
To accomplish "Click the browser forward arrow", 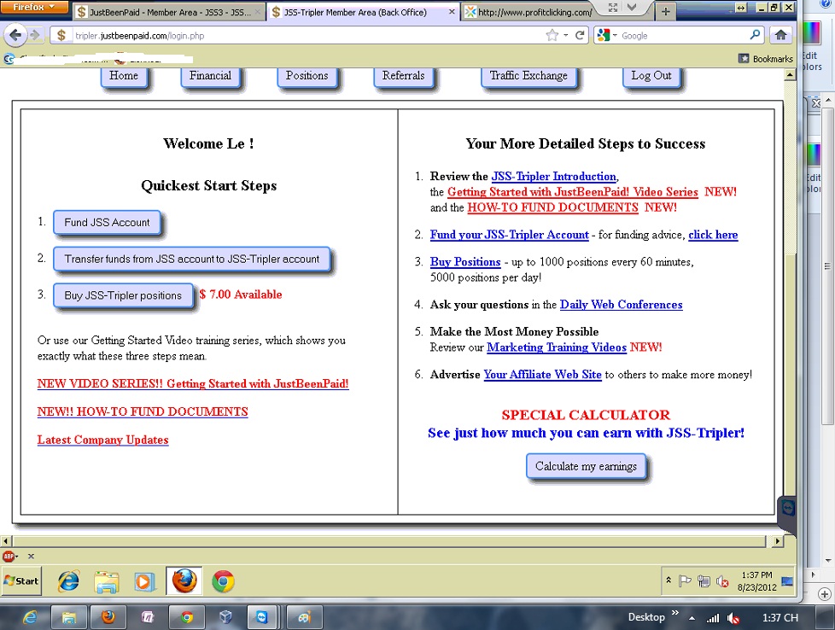I will [x=35, y=36].
